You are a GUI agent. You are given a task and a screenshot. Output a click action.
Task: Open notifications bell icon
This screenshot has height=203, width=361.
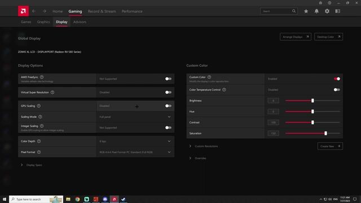[x=316, y=11]
